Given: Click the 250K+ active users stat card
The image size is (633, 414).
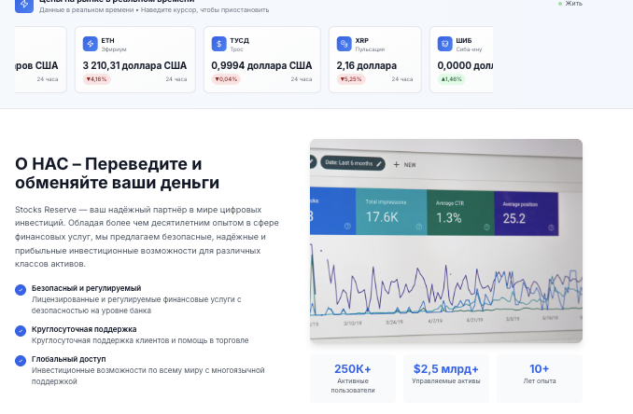Looking at the screenshot, I should point(353,379).
